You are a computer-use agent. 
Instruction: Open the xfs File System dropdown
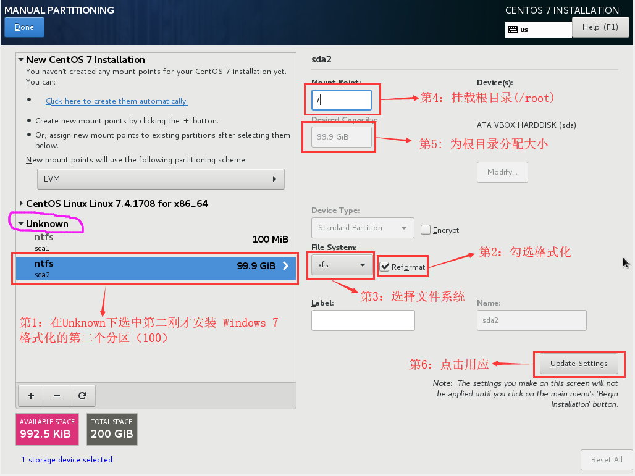[x=342, y=265]
